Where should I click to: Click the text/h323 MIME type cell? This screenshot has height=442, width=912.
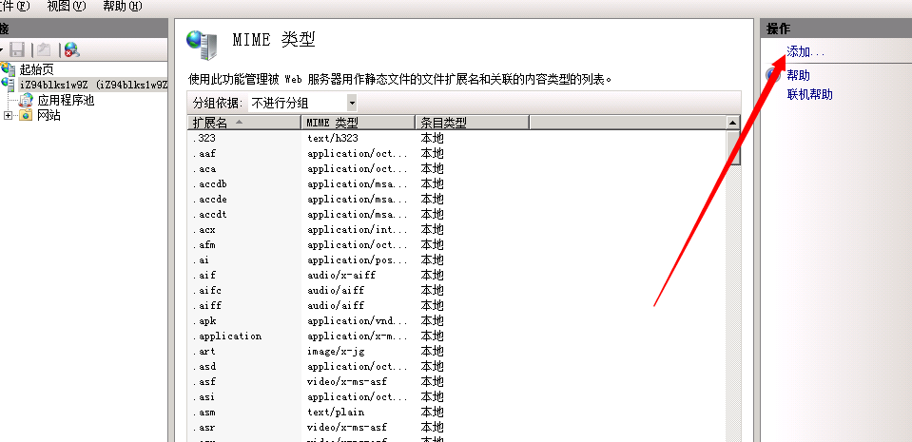(x=333, y=139)
